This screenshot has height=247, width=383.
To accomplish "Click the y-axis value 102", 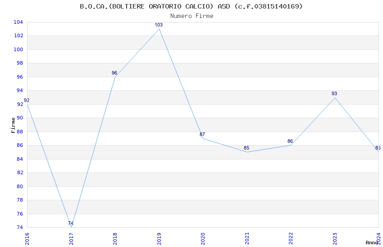I will [18, 36].
